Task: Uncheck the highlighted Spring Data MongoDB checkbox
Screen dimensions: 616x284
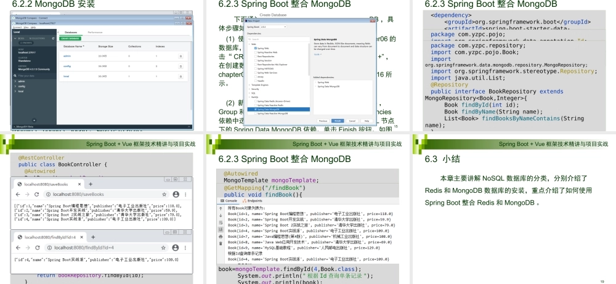Action: [x=256, y=109]
